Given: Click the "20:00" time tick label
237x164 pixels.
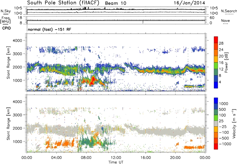Looking at the screenshot, I should [x=175, y=158].
